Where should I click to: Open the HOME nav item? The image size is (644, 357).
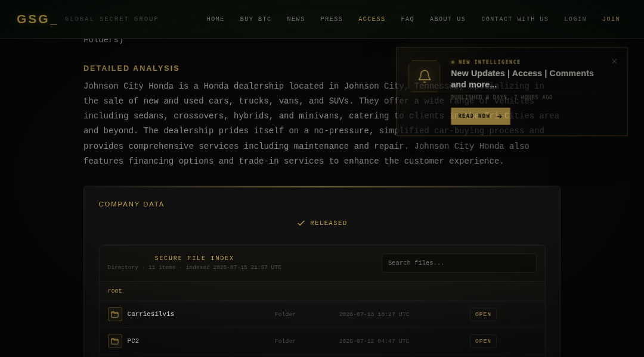[216, 19]
